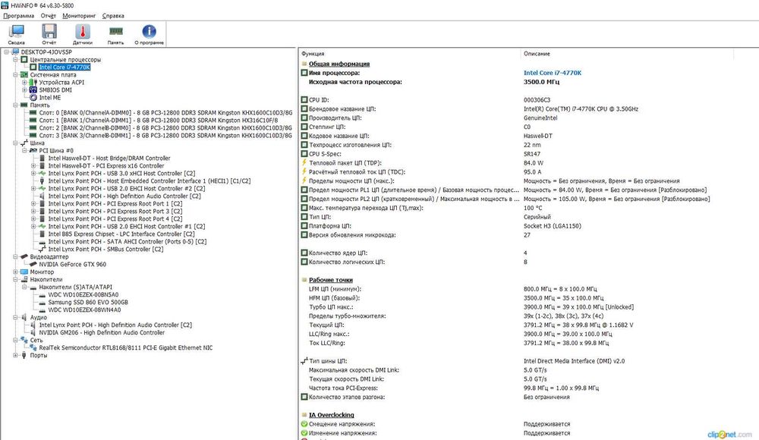Select PCI Express Root Port 3 entry

tap(115, 212)
